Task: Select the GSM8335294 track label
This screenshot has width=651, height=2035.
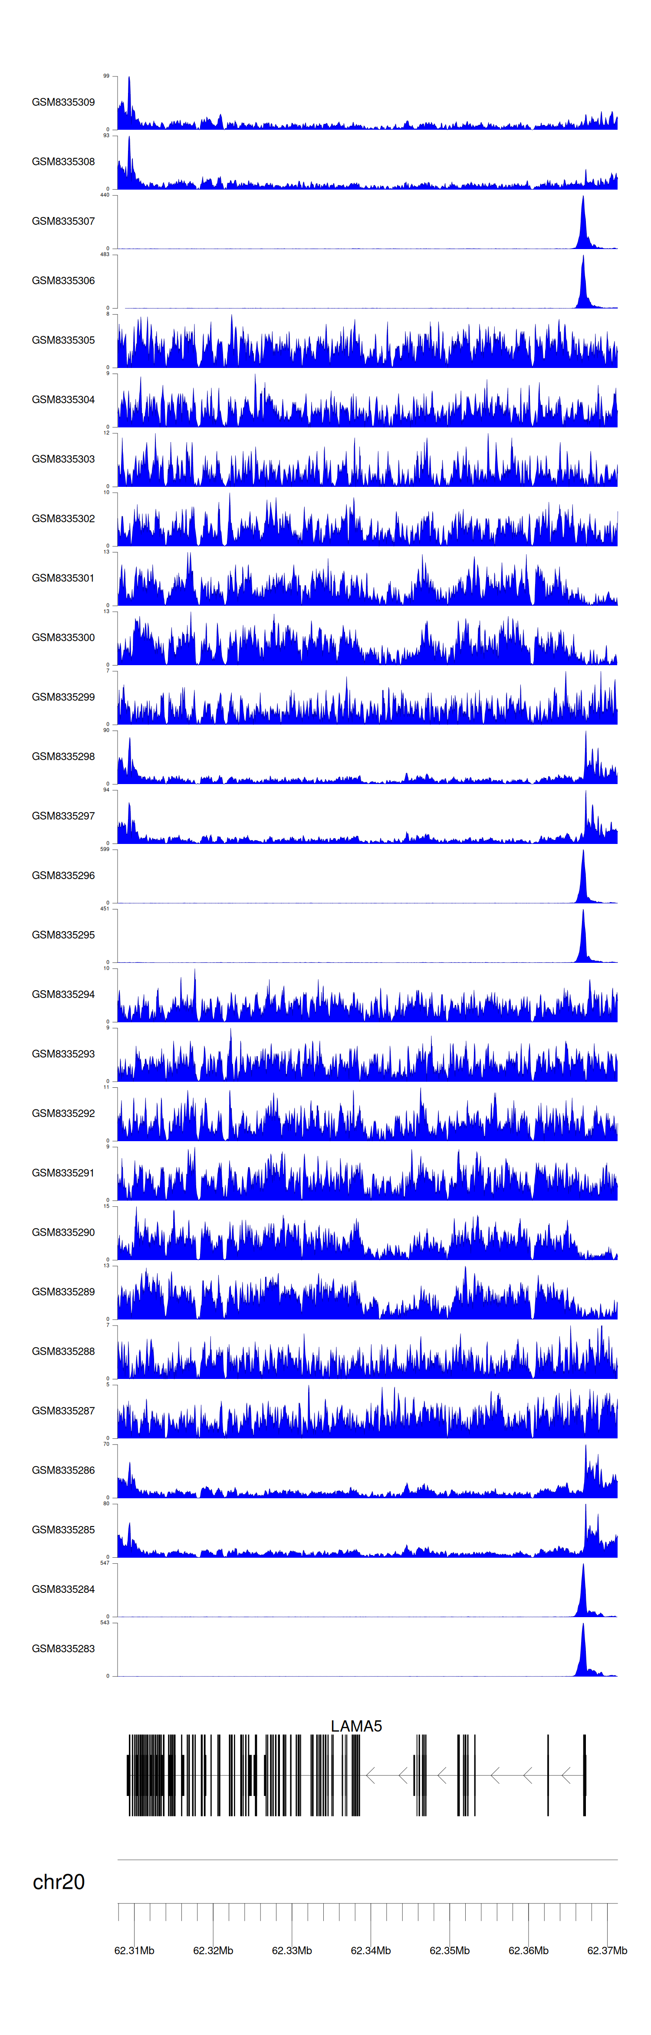Action: [x=63, y=995]
